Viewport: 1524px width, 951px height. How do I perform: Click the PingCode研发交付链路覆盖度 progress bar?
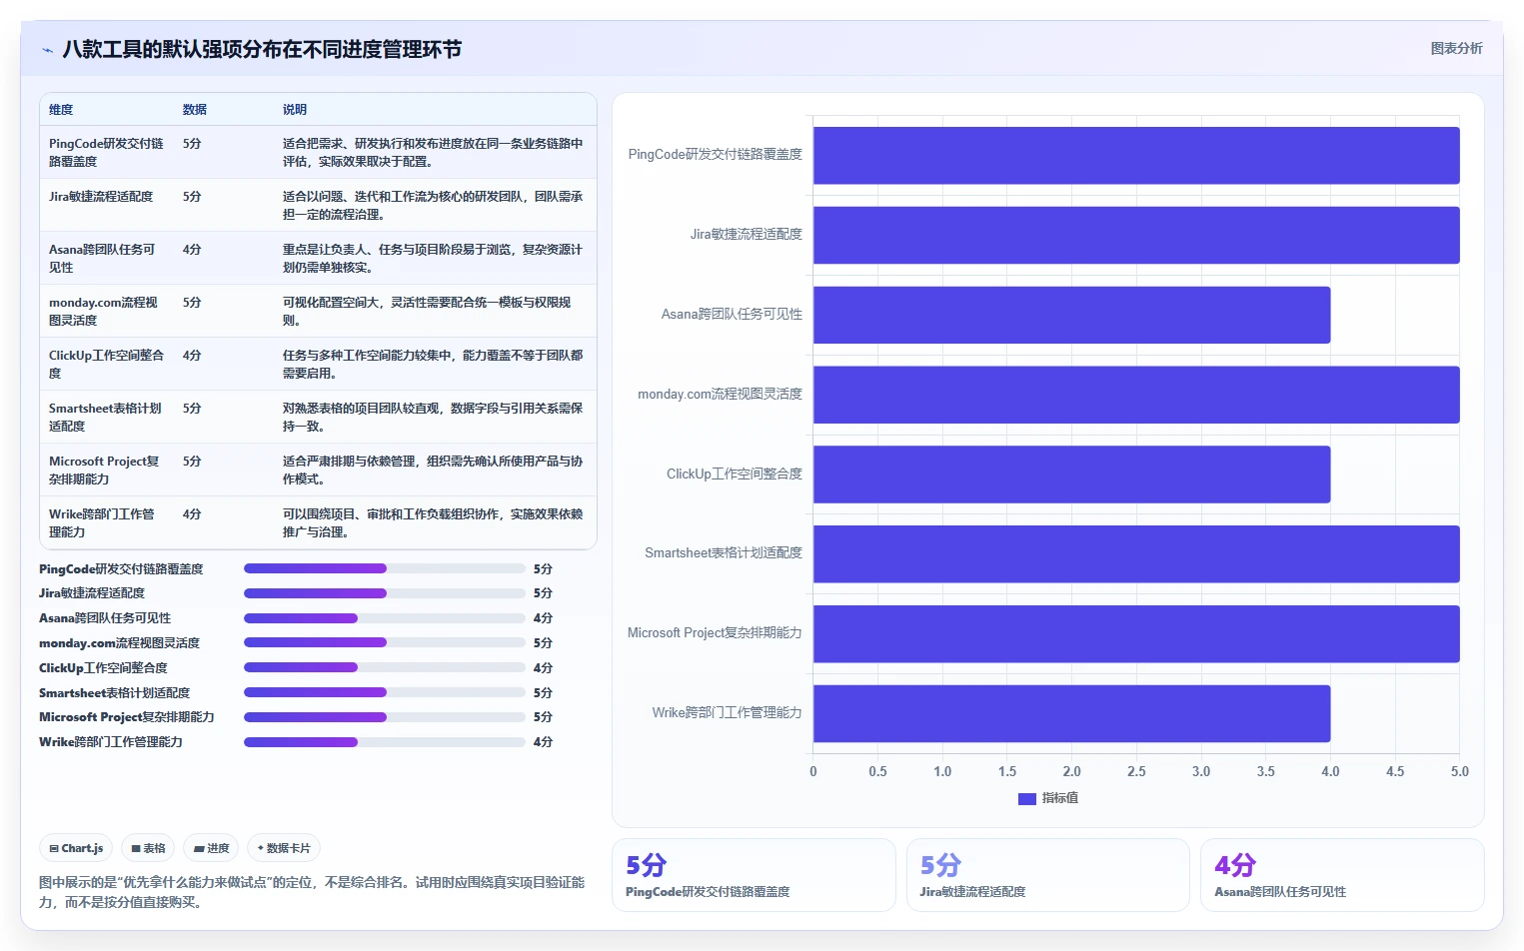click(x=385, y=568)
